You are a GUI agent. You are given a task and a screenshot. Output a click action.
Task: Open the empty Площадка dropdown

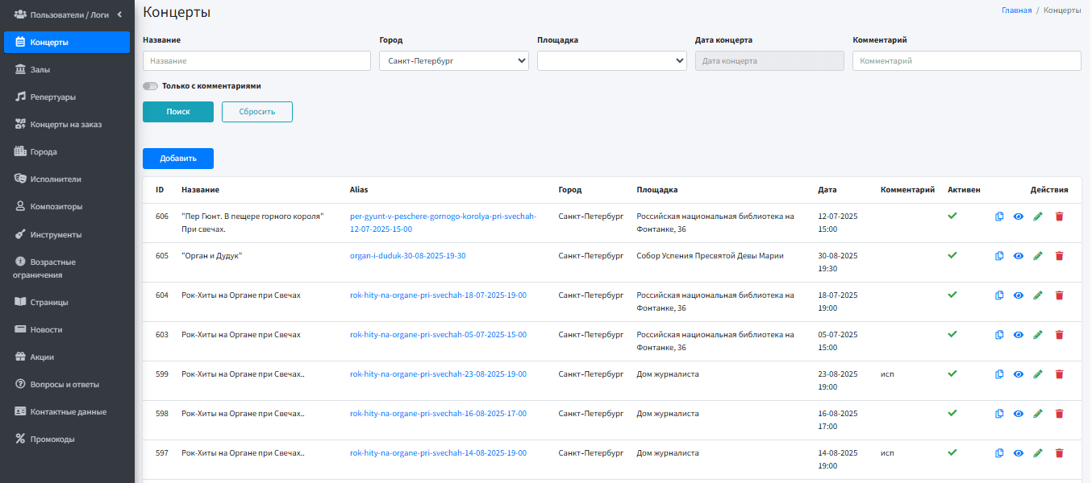point(612,60)
